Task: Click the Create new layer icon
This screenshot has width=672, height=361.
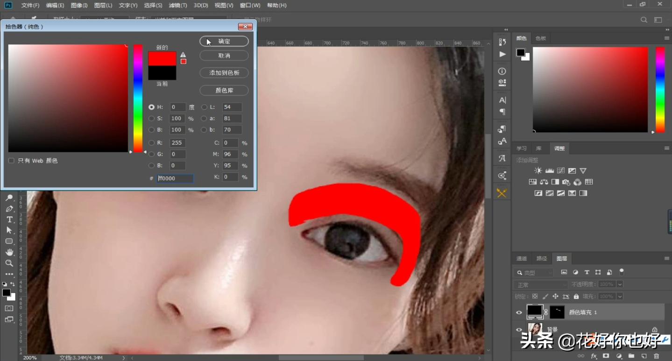Action: point(644,356)
